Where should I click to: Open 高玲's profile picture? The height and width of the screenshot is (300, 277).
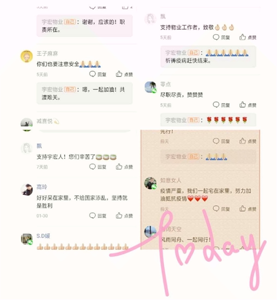pos(27,189)
